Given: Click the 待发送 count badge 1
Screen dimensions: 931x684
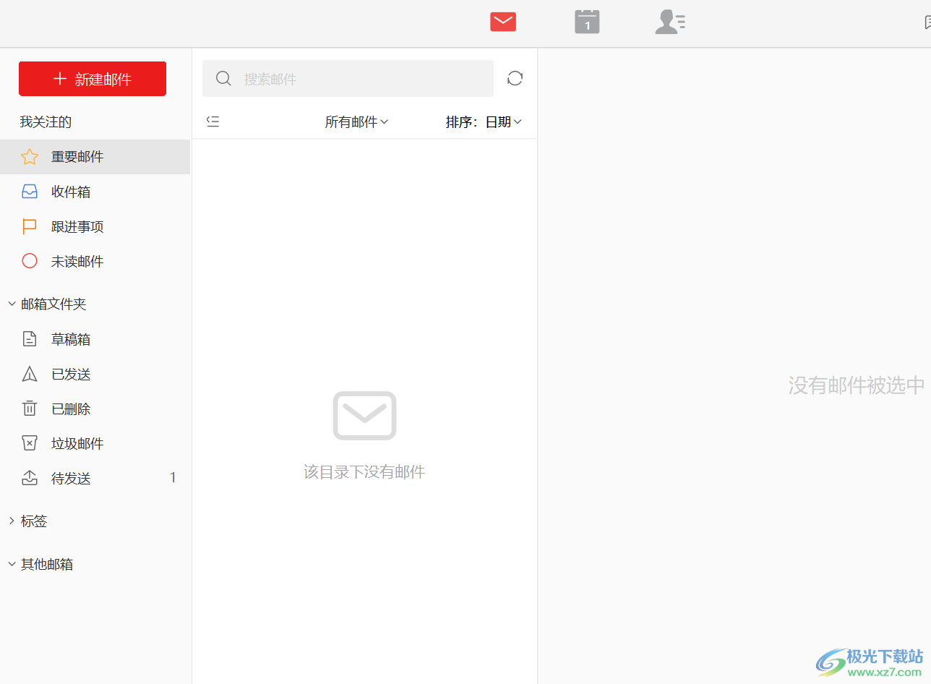Looking at the screenshot, I should coord(173,478).
